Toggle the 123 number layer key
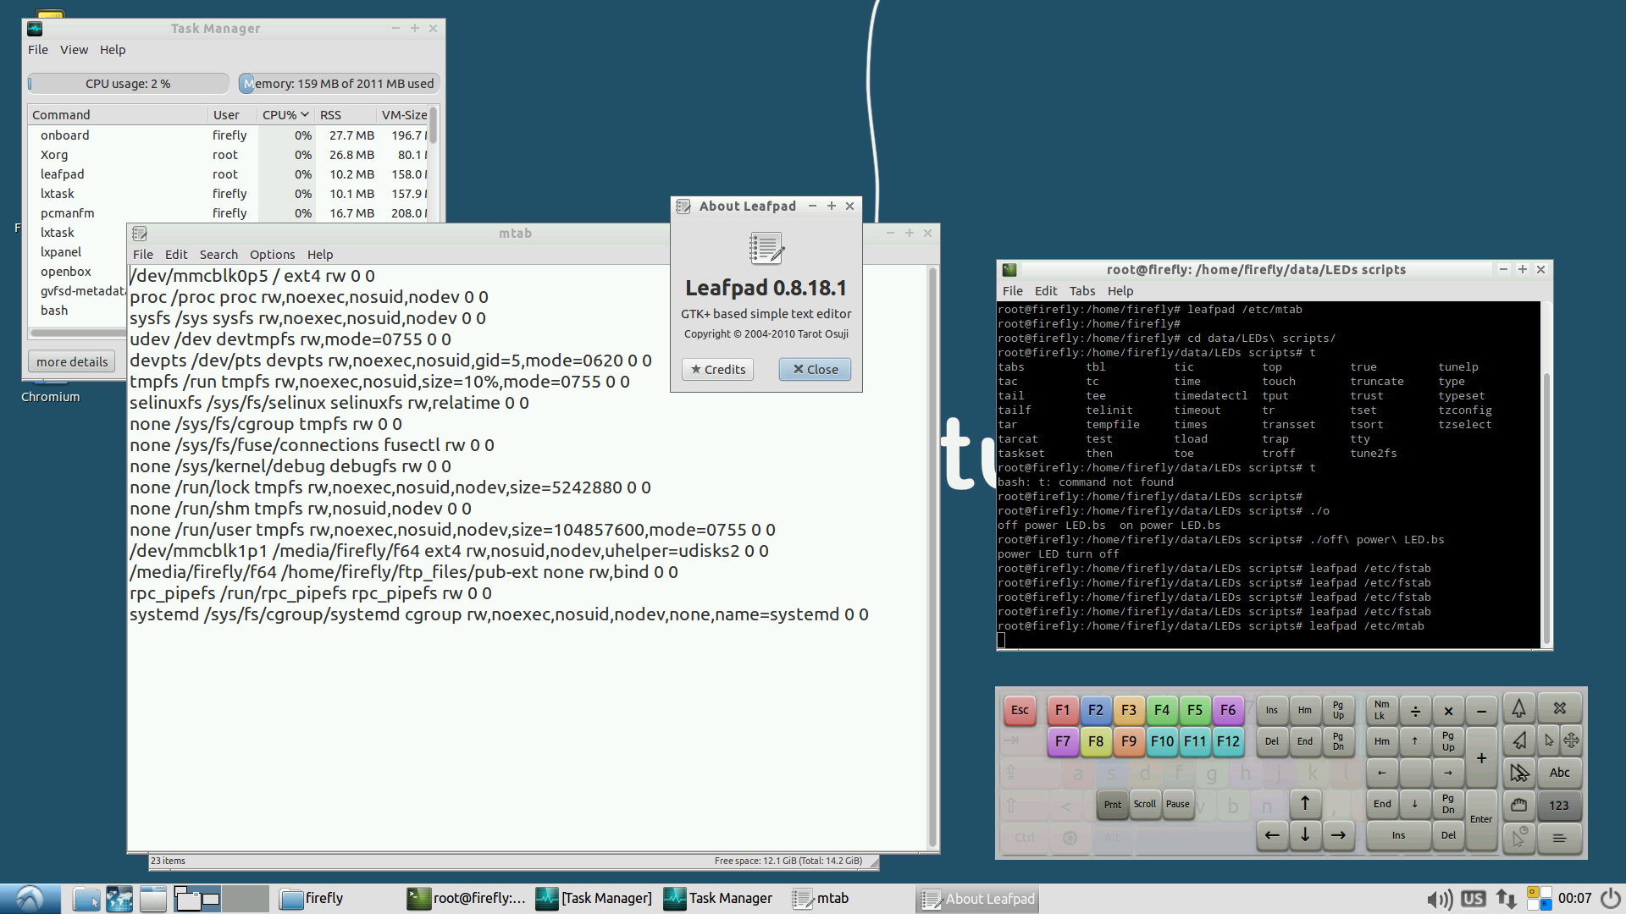Viewport: 1626px width, 914px height. click(1559, 806)
